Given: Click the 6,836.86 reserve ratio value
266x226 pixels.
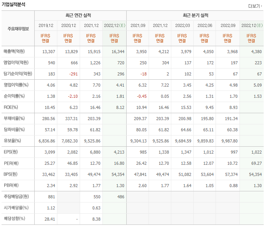Looking at the screenshot, I should [x=47, y=141].
